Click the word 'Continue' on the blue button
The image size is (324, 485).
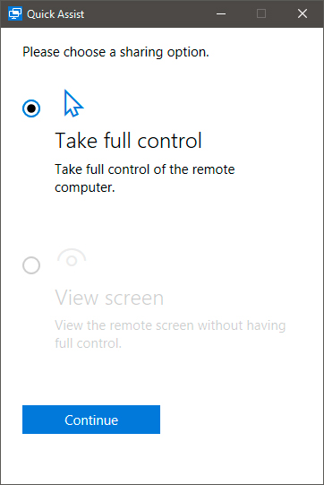tap(91, 420)
